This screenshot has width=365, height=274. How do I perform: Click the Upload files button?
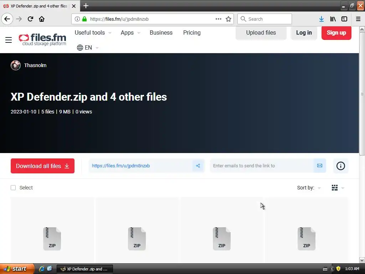[261, 32]
